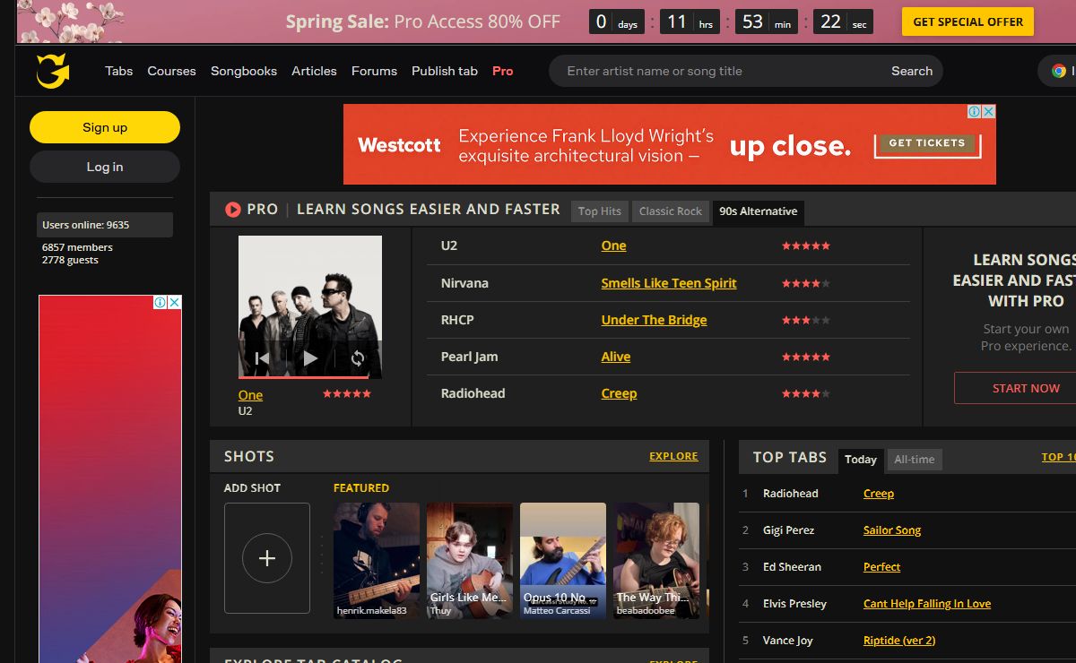Open the Pro link in navigation
The height and width of the screenshot is (663, 1076).
[503, 71]
